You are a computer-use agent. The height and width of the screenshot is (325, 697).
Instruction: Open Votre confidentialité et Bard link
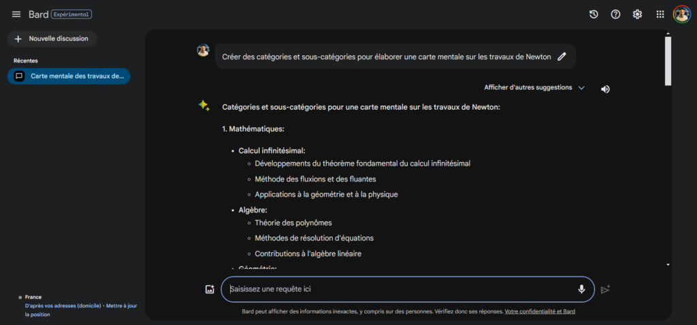[x=540, y=311]
